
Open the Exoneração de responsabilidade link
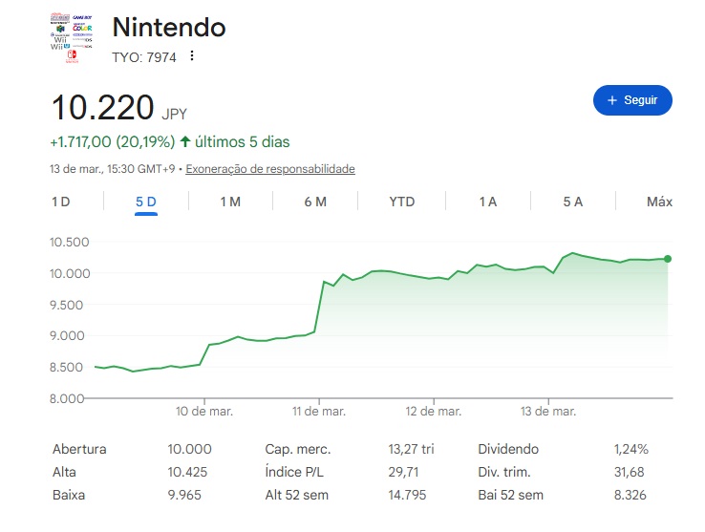(x=270, y=169)
